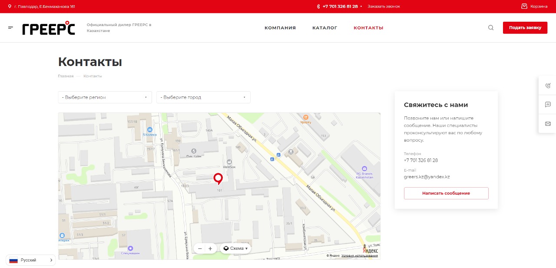The width and height of the screenshot is (556, 268).
Task: Click the red map marker pin
Action: pos(218,179)
